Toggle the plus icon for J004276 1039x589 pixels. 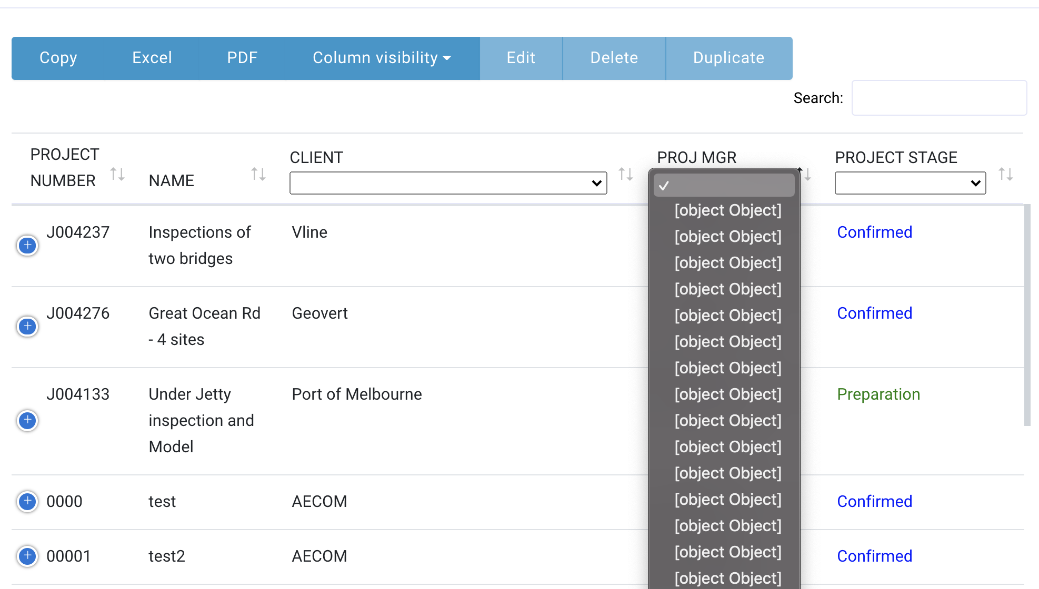(27, 326)
